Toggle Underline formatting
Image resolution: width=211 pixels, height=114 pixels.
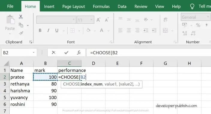coord(57,31)
